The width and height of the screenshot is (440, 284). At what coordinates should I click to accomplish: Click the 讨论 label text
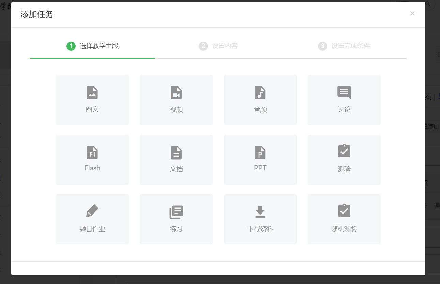pyautogui.click(x=344, y=110)
